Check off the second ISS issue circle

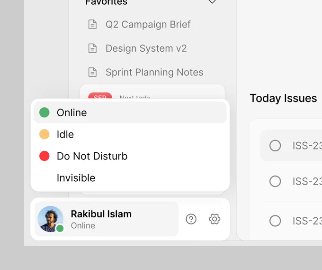click(x=275, y=181)
